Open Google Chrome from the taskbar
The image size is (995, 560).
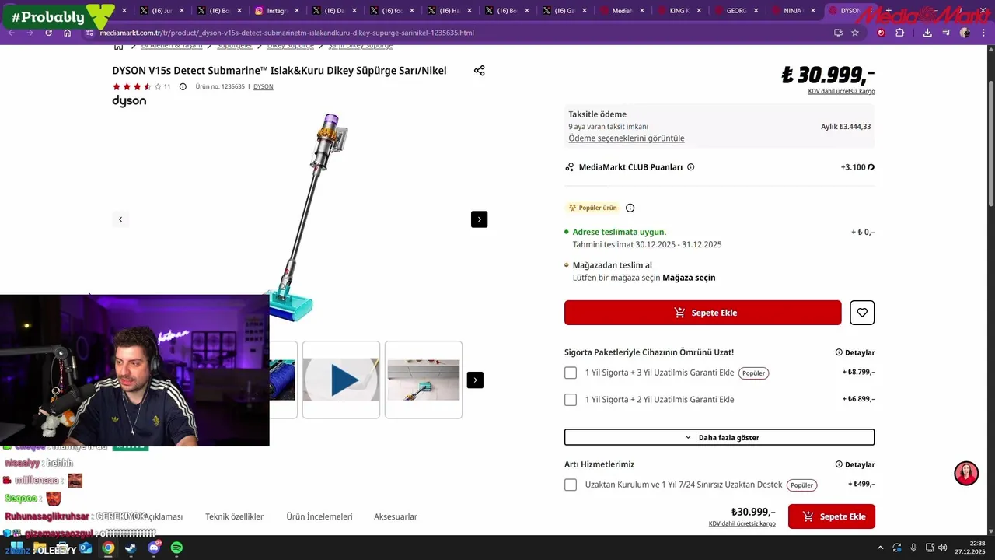tap(108, 548)
